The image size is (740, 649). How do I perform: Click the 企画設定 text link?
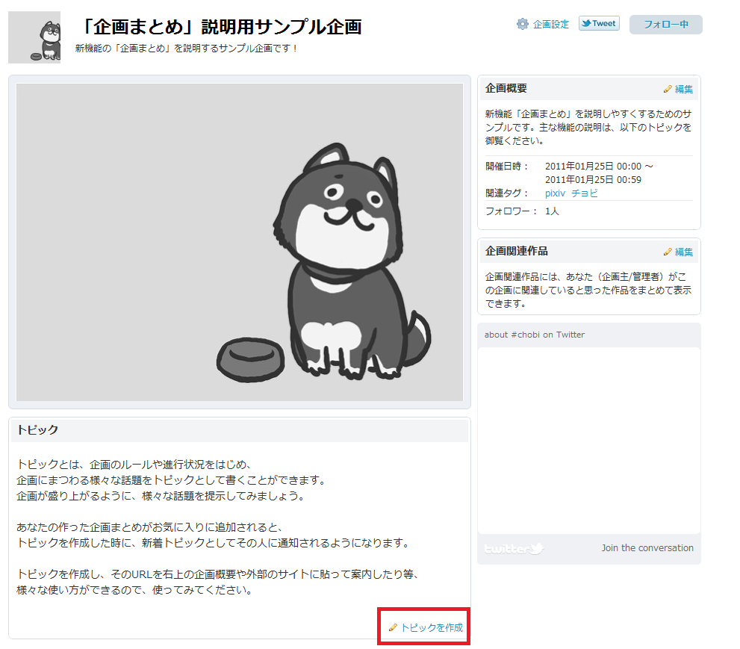550,24
